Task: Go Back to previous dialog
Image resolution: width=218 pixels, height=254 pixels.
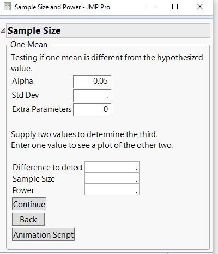Action: tap(28, 219)
